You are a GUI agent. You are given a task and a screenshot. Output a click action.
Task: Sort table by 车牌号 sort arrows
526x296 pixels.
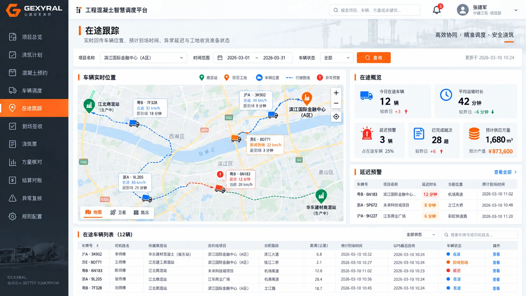click(x=98, y=246)
